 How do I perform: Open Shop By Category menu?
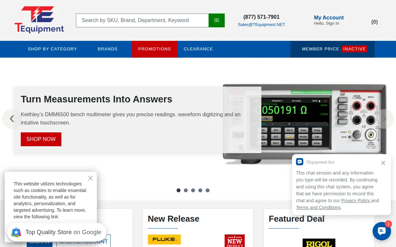pos(52,49)
